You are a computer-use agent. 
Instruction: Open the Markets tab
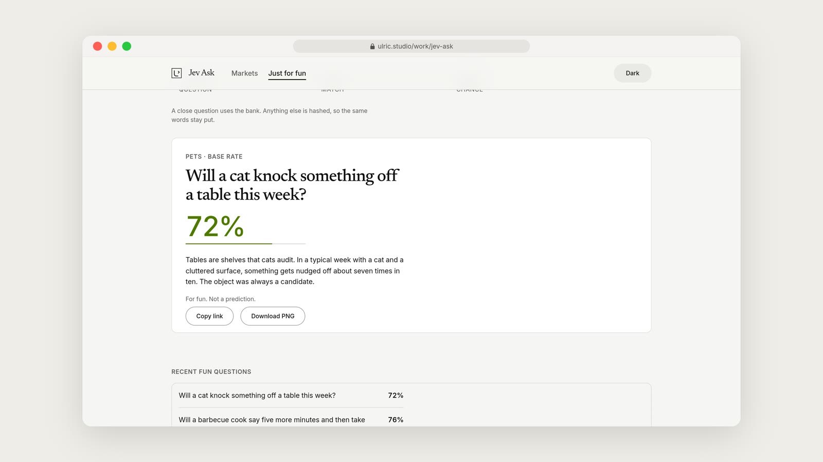244,73
